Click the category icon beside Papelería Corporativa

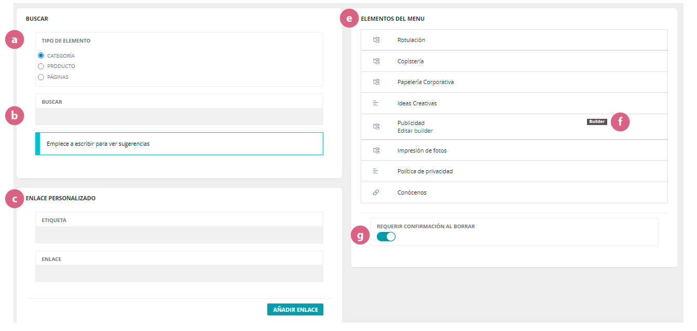(376, 82)
